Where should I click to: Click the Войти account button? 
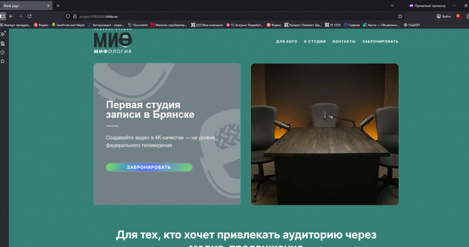coord(443,17)
